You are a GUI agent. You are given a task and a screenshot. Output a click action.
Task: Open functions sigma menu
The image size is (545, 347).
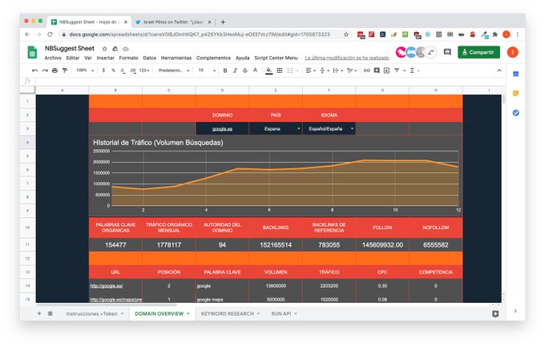(412, 71)
